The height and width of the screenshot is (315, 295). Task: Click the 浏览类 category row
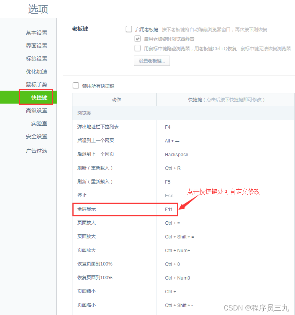183,113
